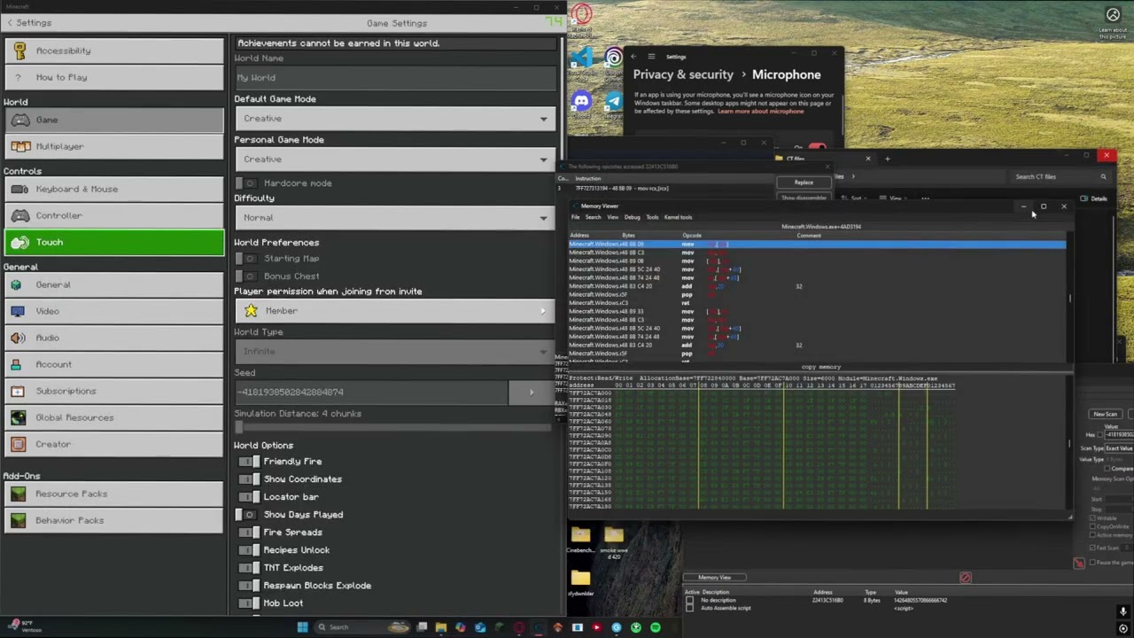
Task: Click the seed picker arrow button
Action: tap(532, 392)
